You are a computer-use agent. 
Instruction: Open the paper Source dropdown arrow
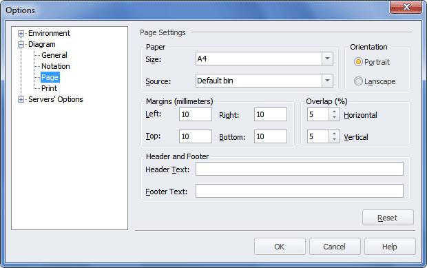(x=327, y=81)
